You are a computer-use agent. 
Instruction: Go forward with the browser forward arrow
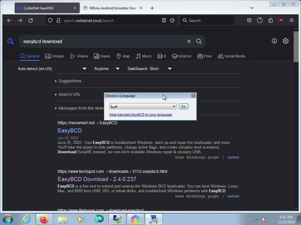(20, 20)
